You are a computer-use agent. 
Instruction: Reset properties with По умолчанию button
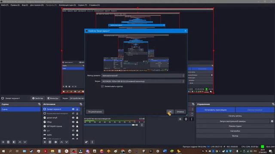click(95, 112)
